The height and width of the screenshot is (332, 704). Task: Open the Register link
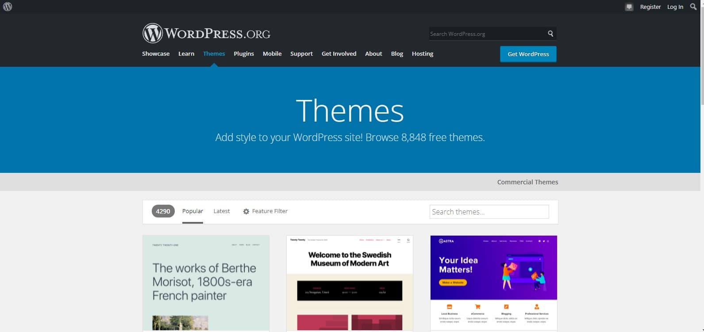(650, 7)
